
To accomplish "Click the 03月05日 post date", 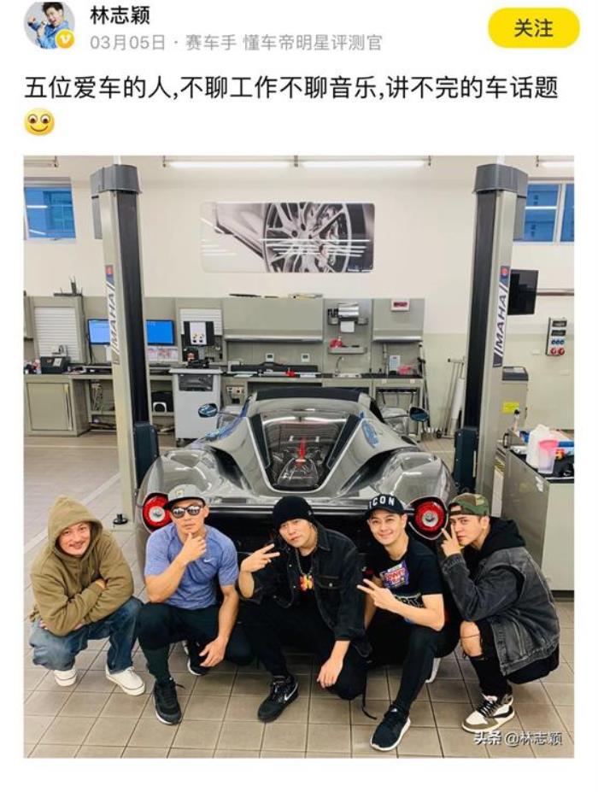I will point(128,43).
